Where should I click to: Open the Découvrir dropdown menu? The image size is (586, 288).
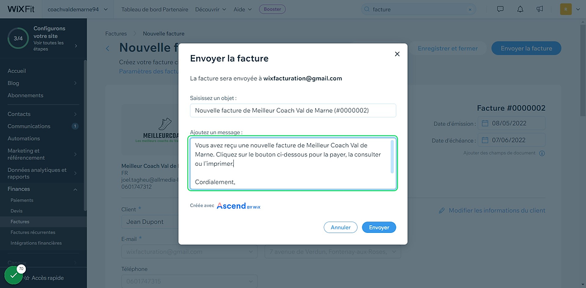210,10
